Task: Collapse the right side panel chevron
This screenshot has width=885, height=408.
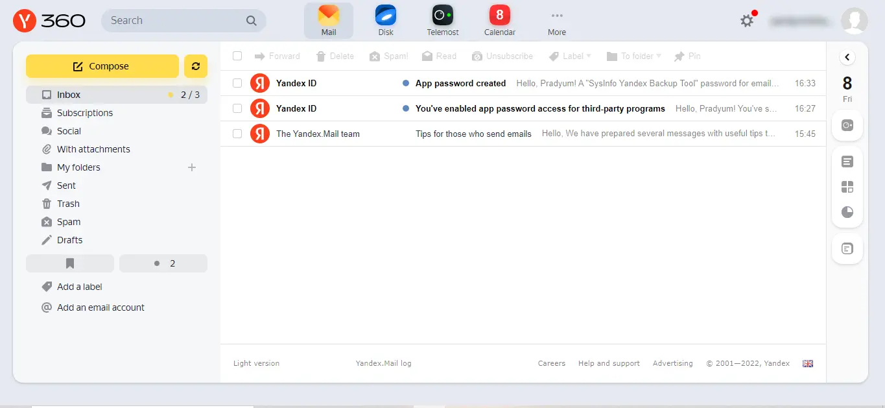Action: tap(847, 57)
